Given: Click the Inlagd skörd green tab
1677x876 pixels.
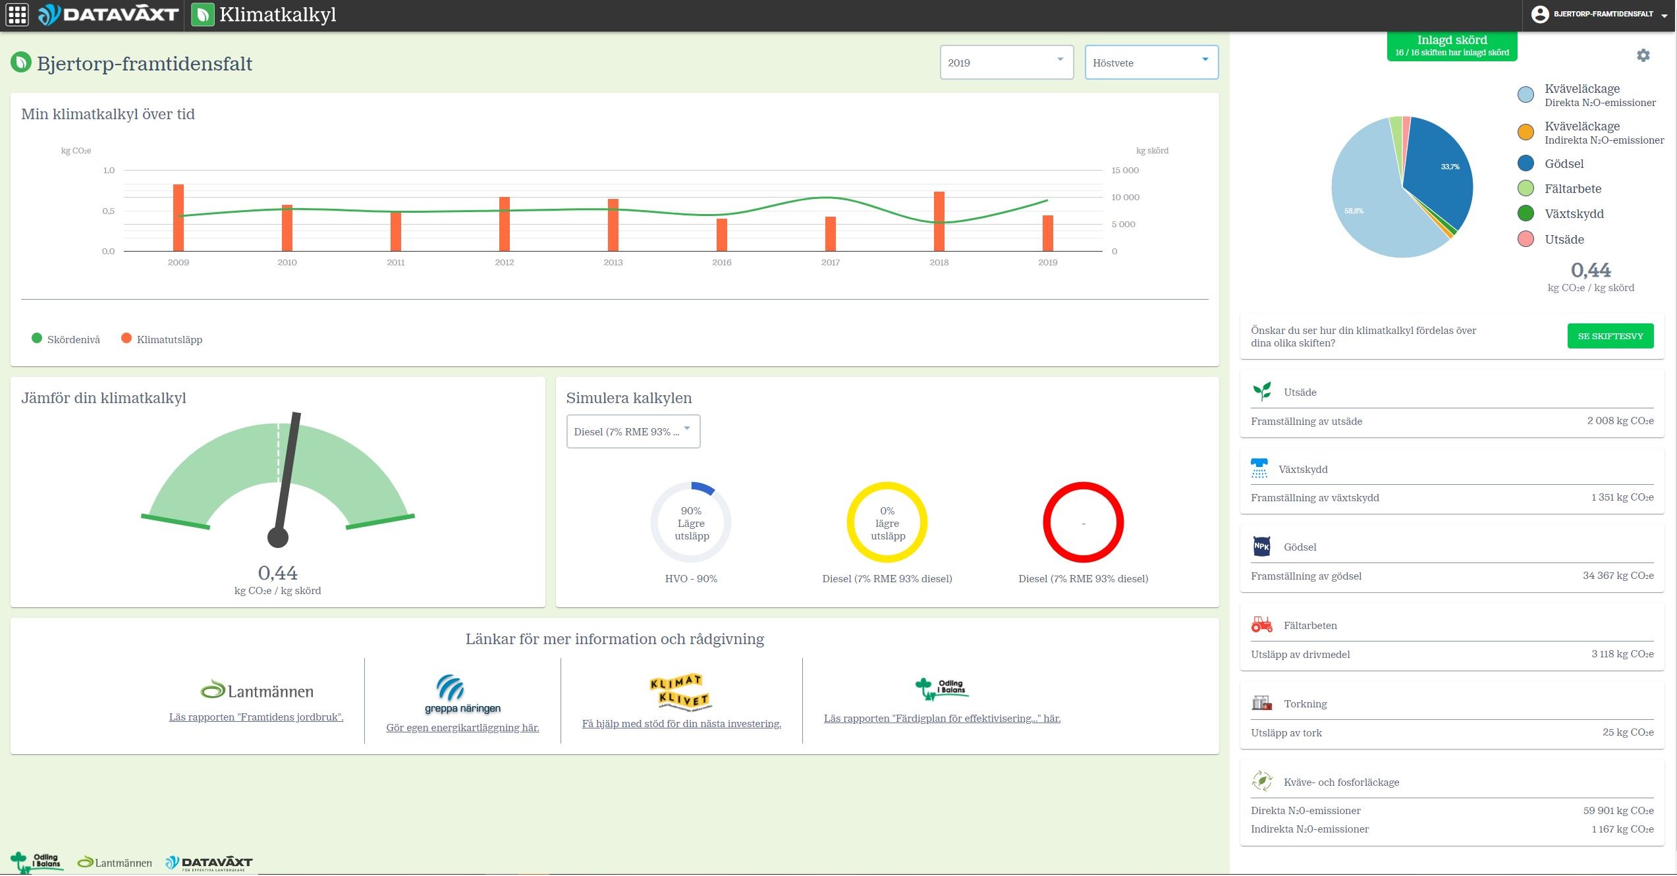Looking at the screenshot, I should (x=1451, y=45).
